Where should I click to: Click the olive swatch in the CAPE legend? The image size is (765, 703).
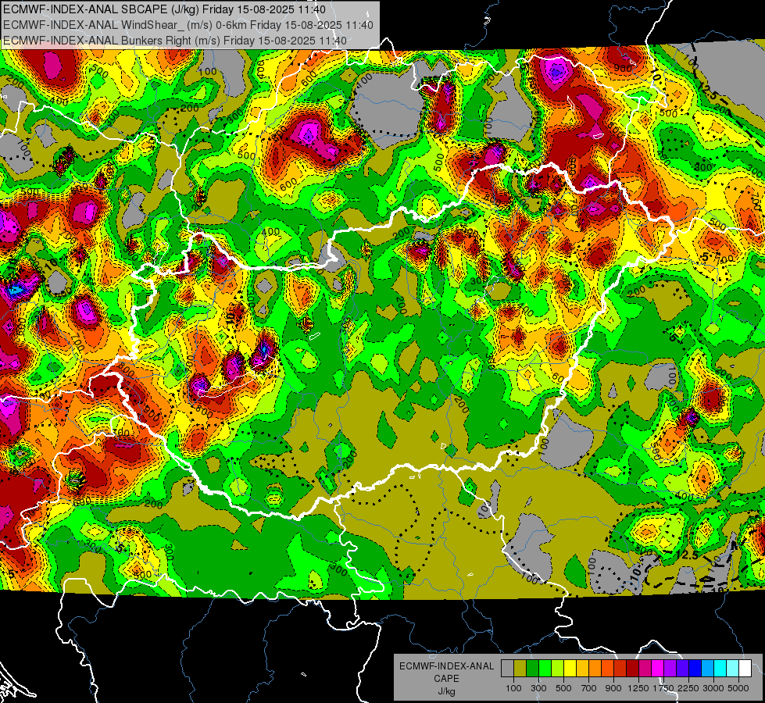(520, 669)
